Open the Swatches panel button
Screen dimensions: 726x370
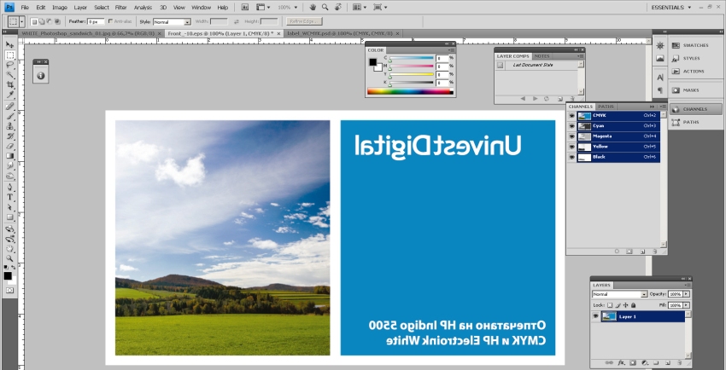coord(696,46)
